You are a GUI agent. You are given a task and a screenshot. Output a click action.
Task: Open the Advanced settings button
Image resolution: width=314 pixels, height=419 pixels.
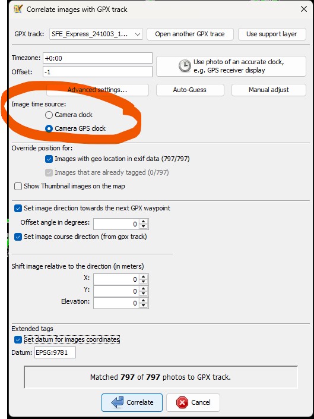click(x=97, y=90)
